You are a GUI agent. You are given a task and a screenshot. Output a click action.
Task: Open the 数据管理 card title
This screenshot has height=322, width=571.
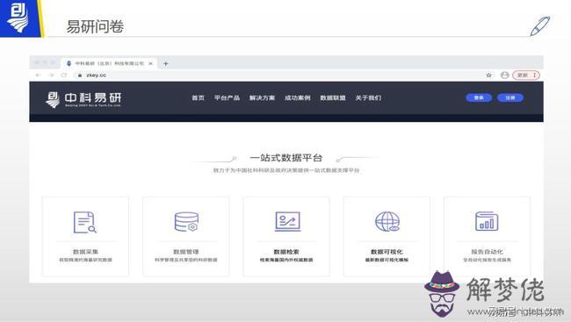click(185, 252)
